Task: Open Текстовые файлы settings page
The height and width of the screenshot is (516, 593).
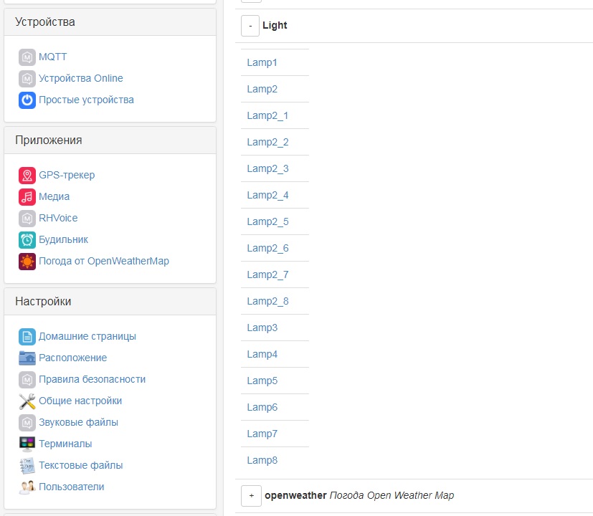Action: pos(81,465)
